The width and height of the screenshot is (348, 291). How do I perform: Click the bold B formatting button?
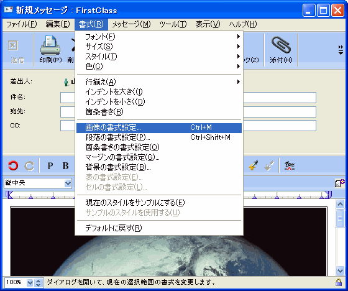tap(65, 166)
